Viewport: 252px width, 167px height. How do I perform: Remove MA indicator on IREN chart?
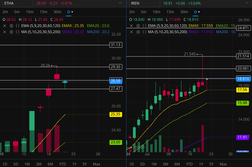click(131, 32)
